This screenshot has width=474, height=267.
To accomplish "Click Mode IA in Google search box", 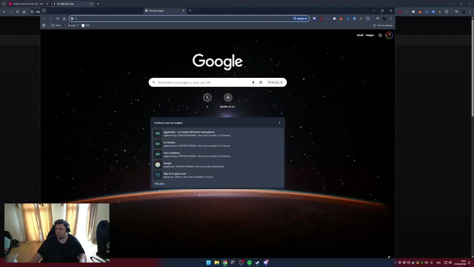I will [x=275, y=82].
